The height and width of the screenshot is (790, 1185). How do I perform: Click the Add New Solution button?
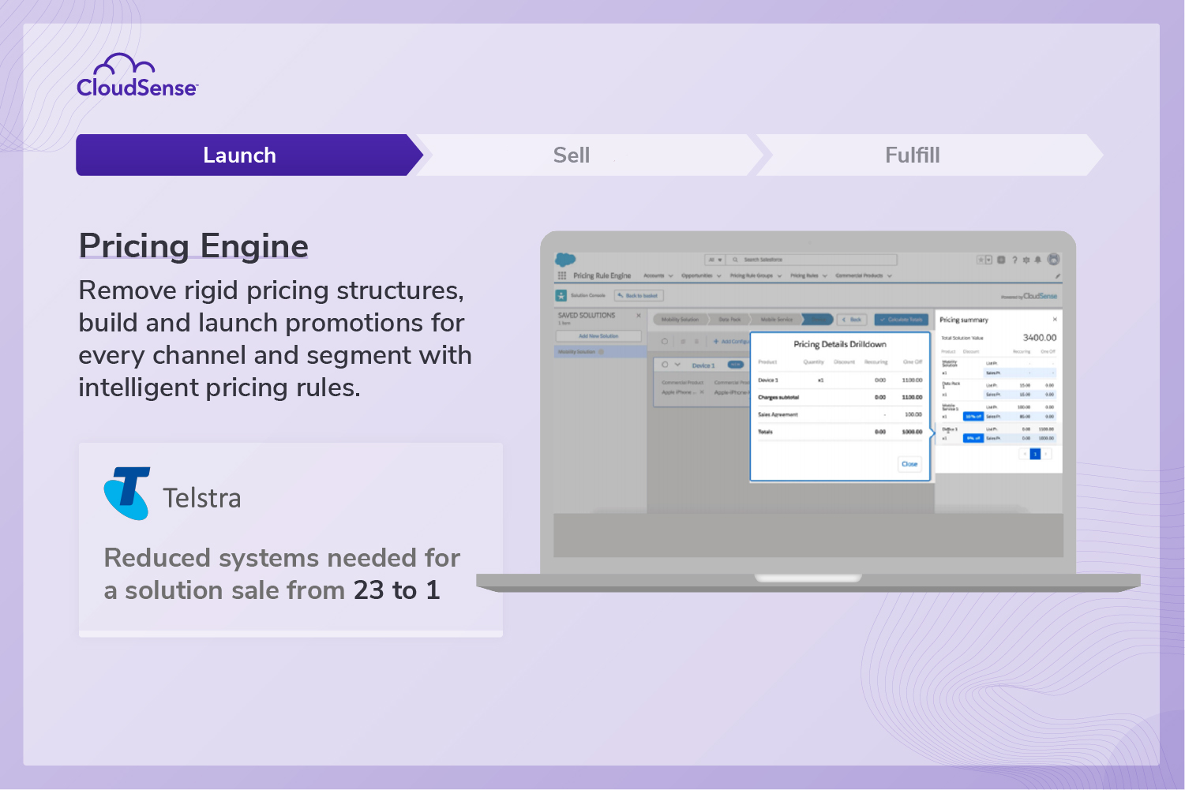[600, 335]
